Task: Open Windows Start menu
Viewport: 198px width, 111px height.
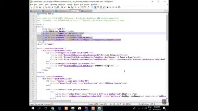Action: (32, 108)
